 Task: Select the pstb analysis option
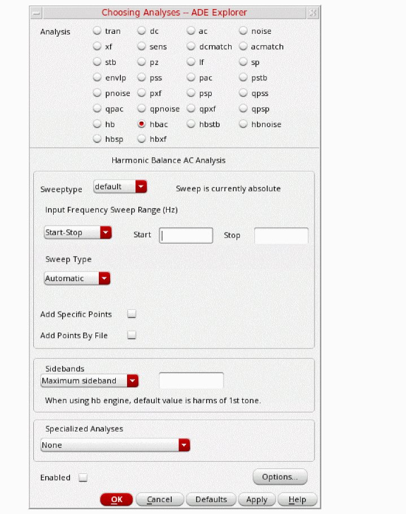click(243, 77)
